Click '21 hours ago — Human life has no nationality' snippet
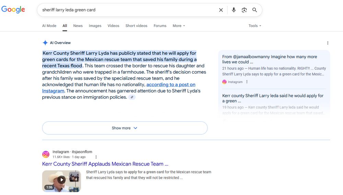The height and width of the screenshot is (195, 343). [x=274, y=71]
